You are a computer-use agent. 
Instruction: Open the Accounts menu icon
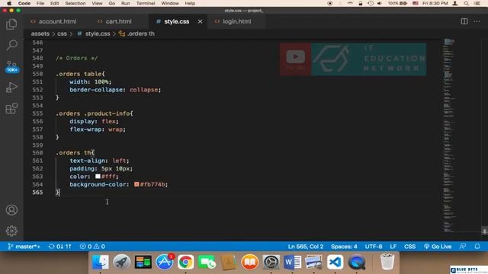11,210
